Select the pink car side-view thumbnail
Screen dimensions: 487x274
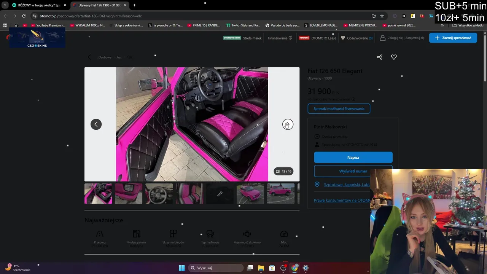[x=281, y=194]
